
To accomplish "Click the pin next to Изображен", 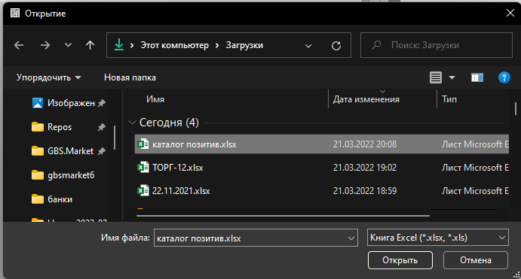I will click(x=102, y=103).
